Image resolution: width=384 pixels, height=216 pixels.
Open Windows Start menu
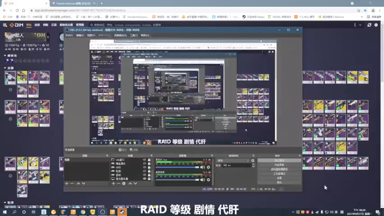tap(5, 212)
